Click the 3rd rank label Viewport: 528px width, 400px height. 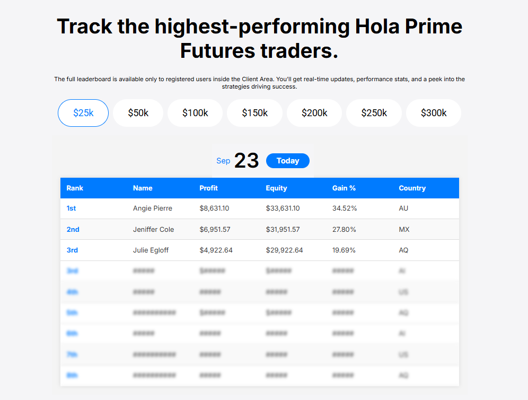coord(73,250)
